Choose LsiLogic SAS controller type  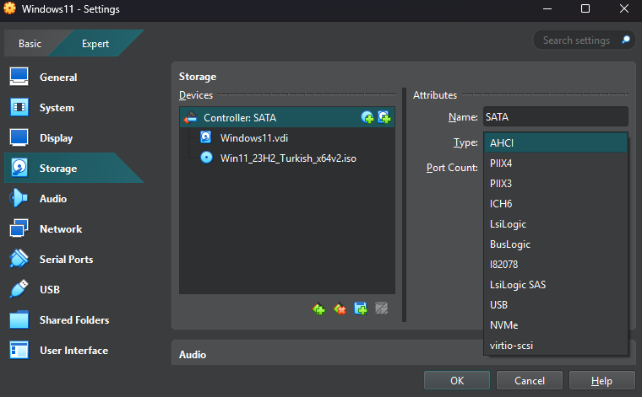click(556, 285)
